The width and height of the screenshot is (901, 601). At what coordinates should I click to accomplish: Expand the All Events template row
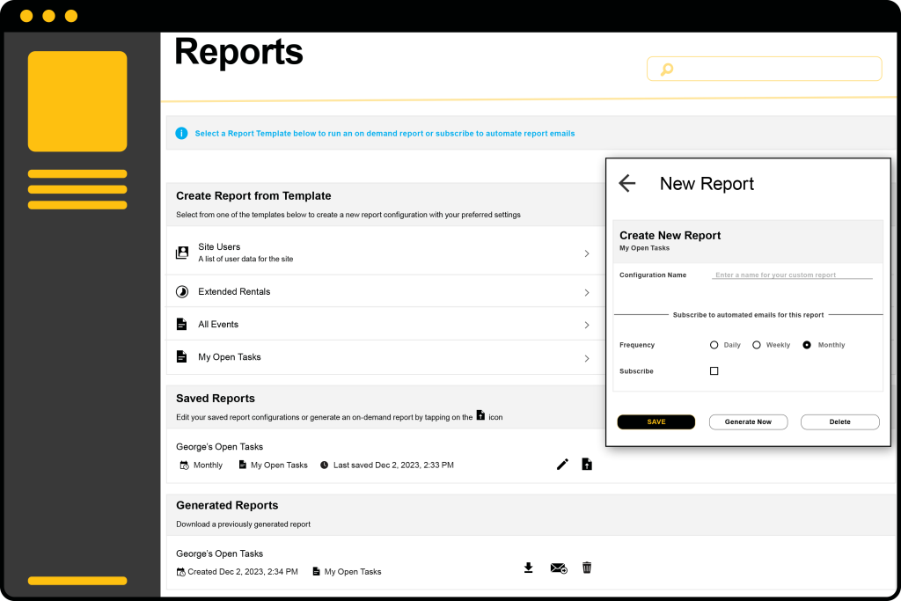pos(587,324)
